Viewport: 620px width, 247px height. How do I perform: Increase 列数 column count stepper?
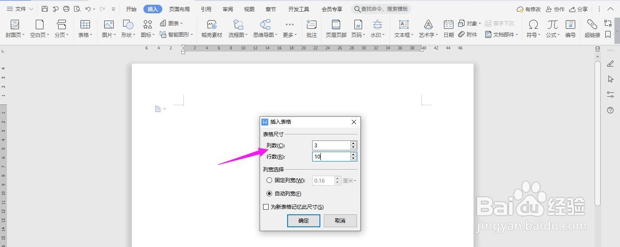point(353,143)
